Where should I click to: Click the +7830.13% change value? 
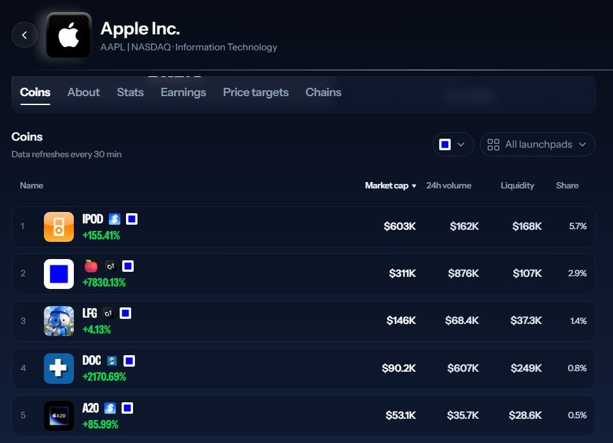(104, 283)
